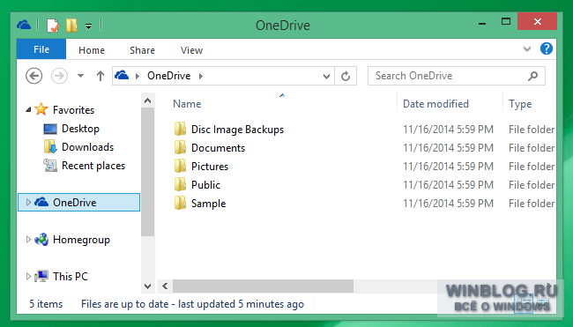Click the navigation pane vertical scrollbar thumb

(x=147, y=172)
